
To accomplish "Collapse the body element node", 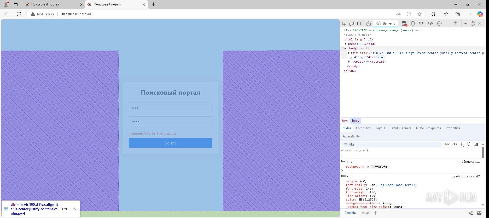I will coord(345,49).
